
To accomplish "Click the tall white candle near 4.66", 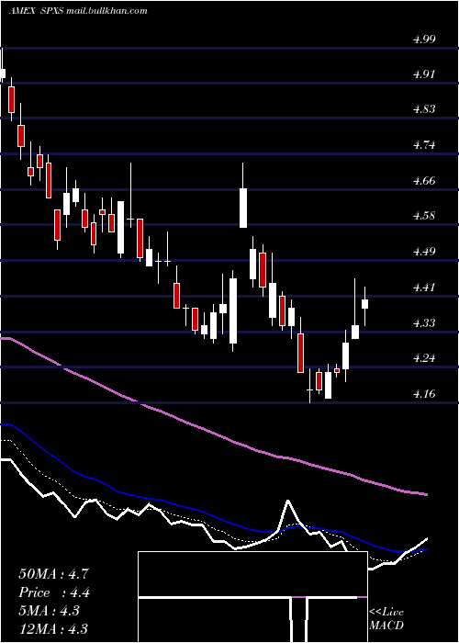I will 243,208.
